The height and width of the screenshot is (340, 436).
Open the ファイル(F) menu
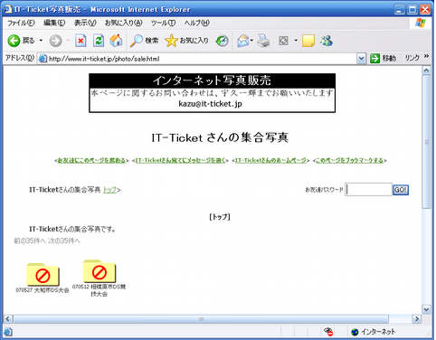coord(21,23)
